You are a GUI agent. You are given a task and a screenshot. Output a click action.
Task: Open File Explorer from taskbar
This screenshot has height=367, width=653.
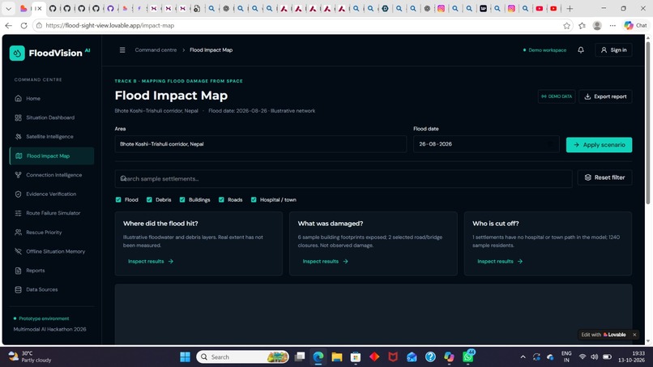tap(337, 357)
